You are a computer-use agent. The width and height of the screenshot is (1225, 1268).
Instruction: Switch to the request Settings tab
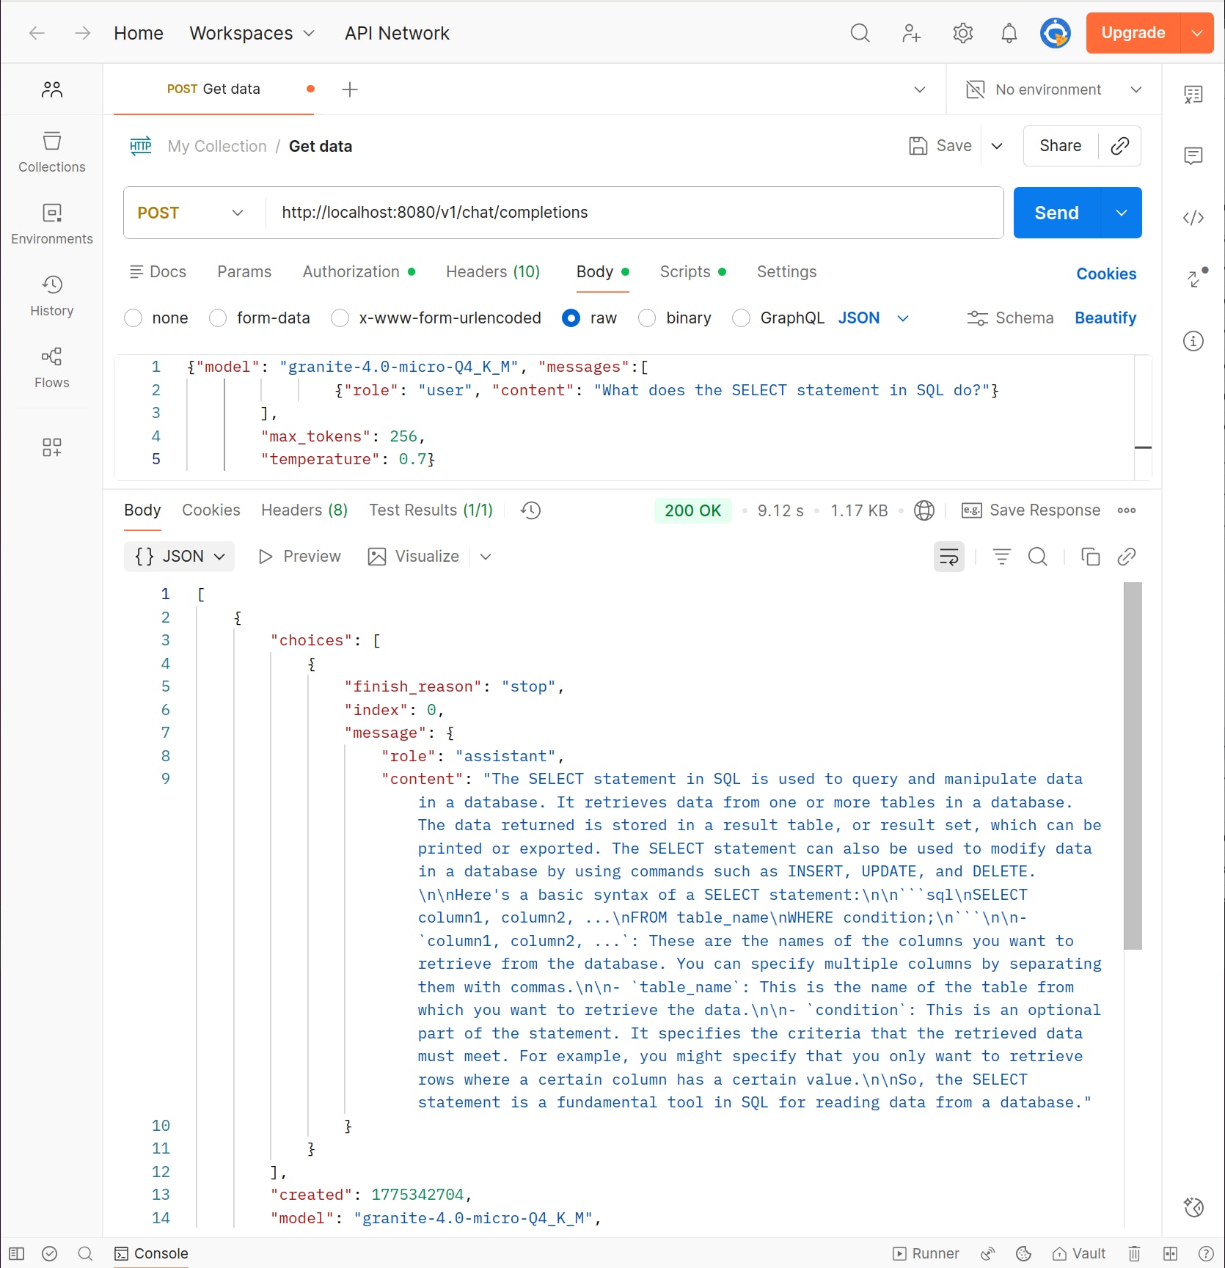pos(786,272)
